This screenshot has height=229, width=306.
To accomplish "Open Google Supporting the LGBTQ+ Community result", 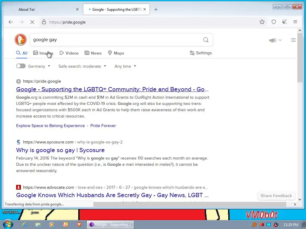I will 112,89.
